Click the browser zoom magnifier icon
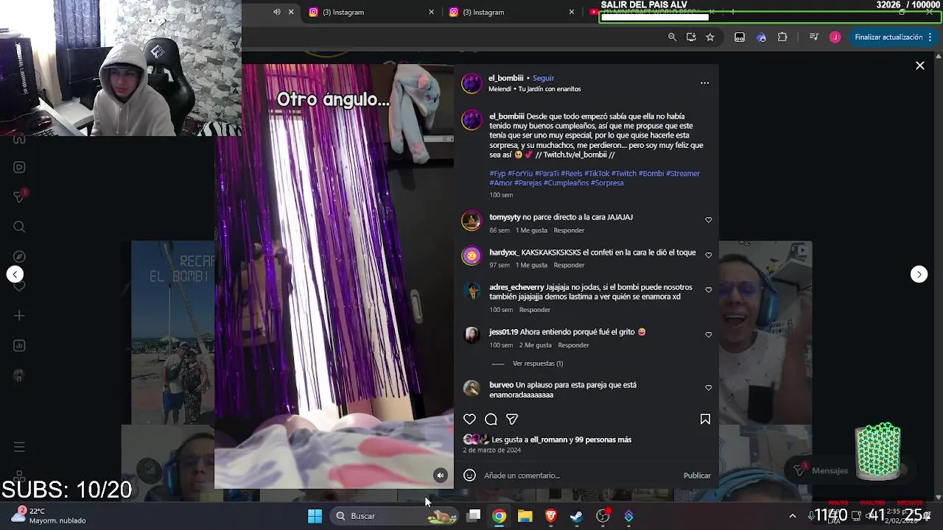Screen dimensions: 943x530 tap(672, 37)
